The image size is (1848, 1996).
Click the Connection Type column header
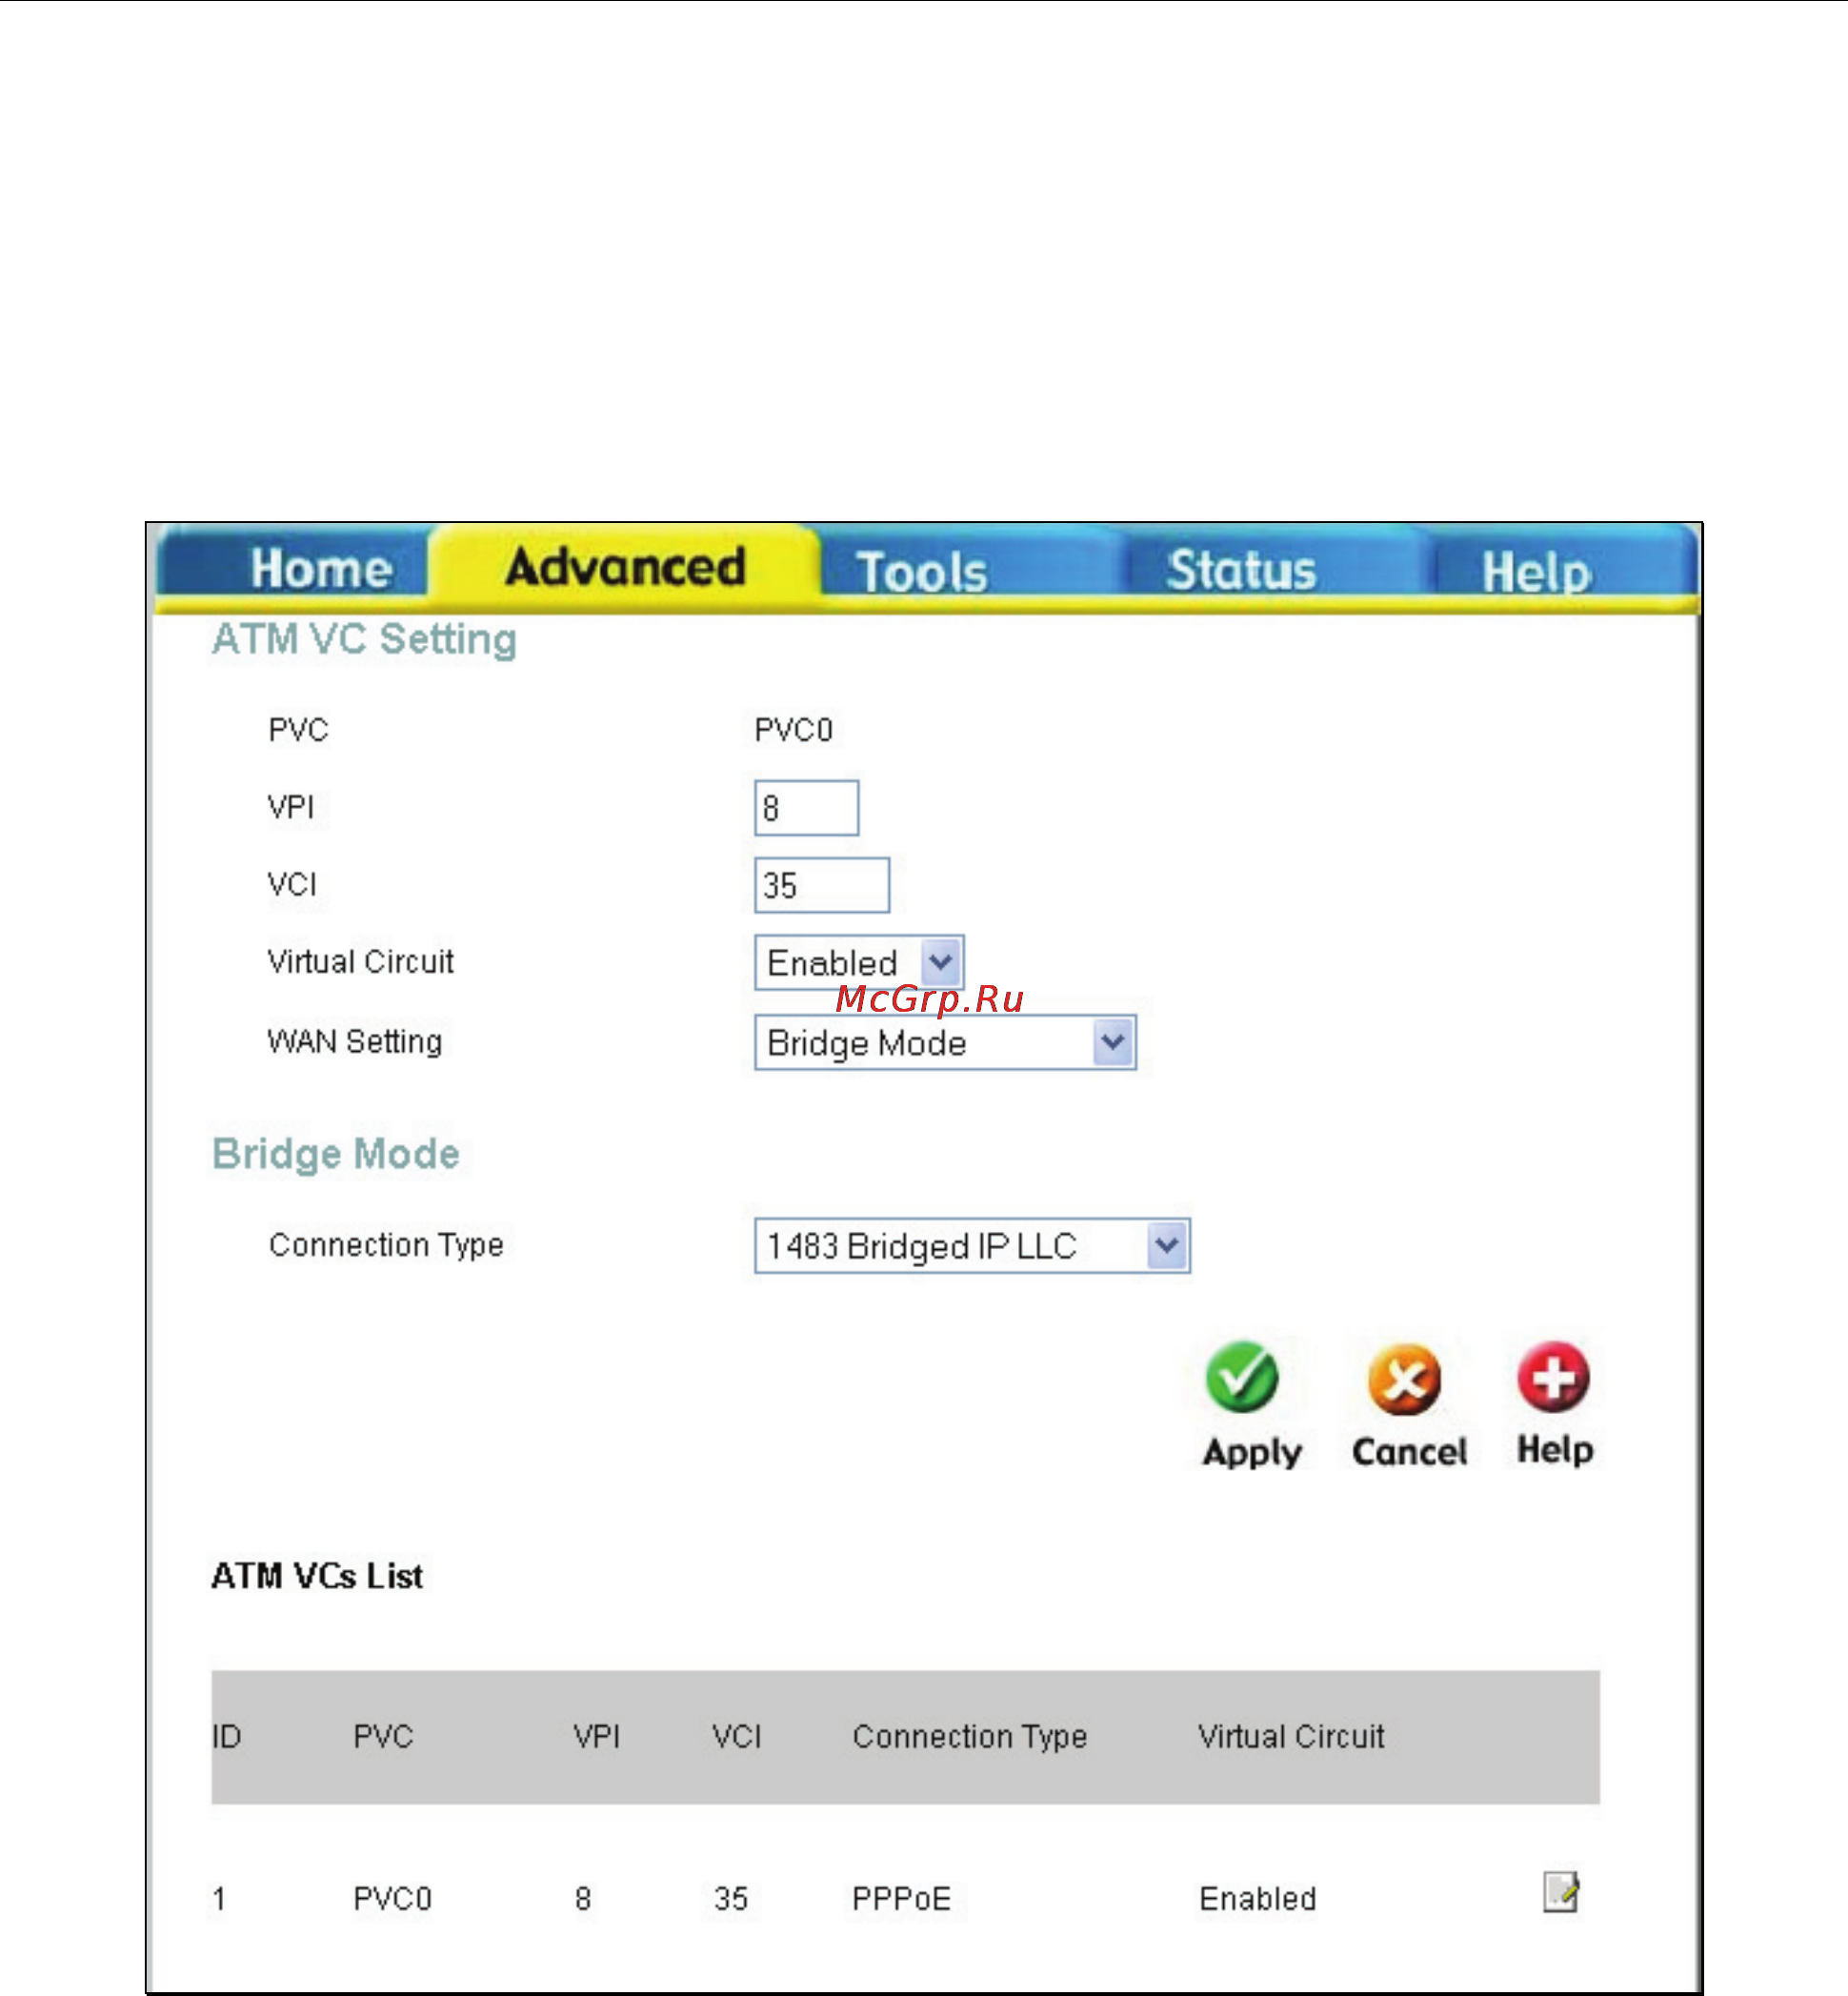(969, 1737)
